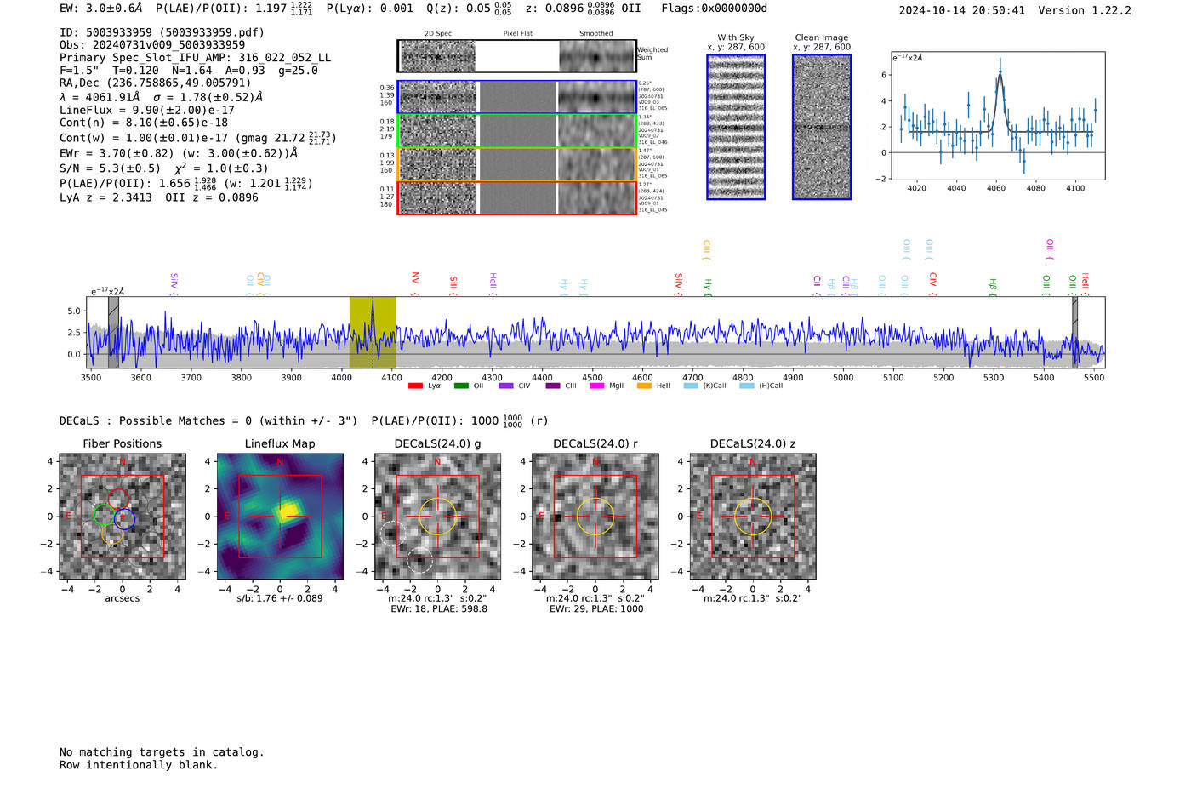Select the Fiber Positions cutout image

(123, 517)
